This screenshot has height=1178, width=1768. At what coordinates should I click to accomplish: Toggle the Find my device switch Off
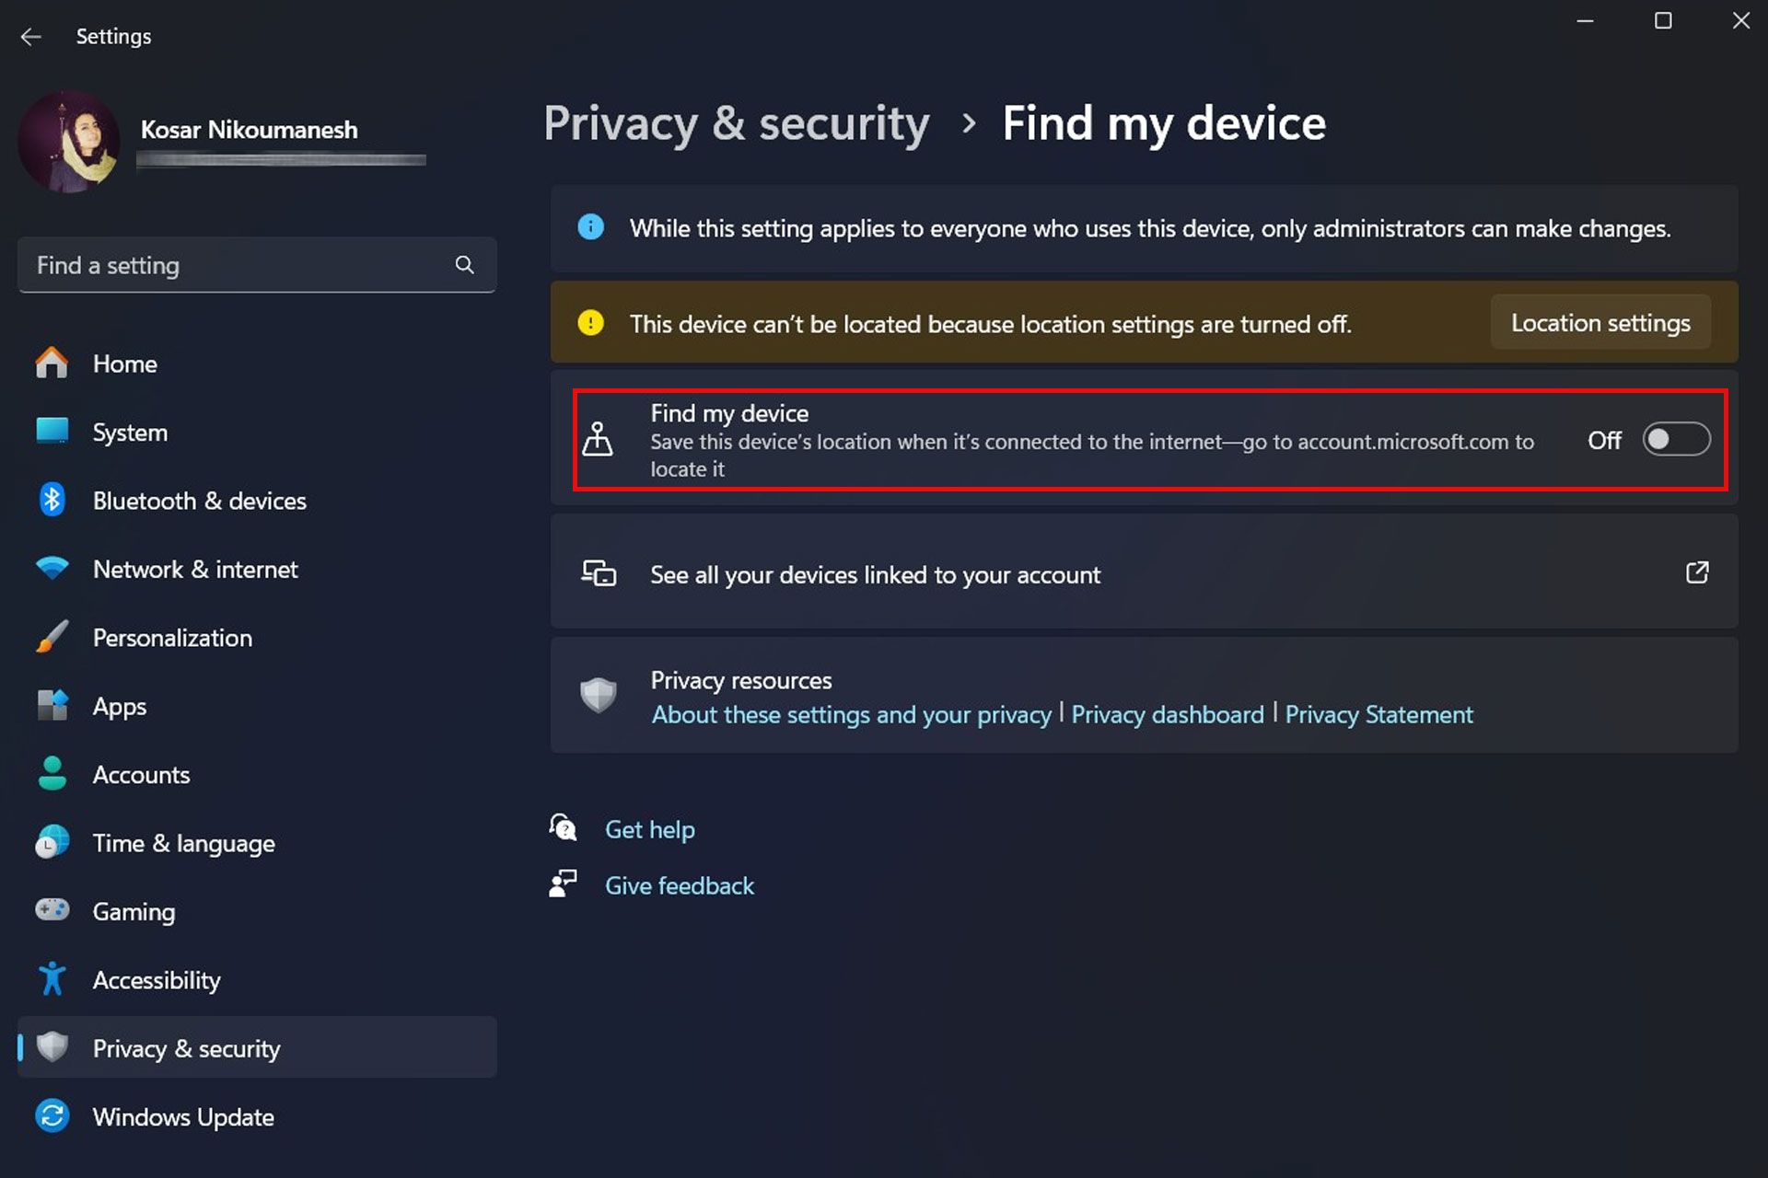(1673, 439)
